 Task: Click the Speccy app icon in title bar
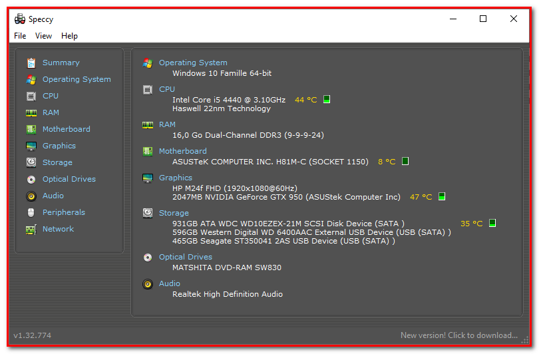(x=19, y=19)
